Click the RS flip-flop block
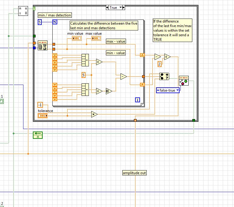This screenshot has height=207, width=234. point(23,11)
